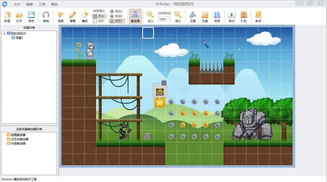Select layer 图层3

[117, 11]
